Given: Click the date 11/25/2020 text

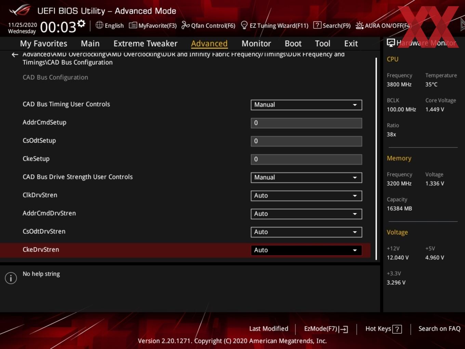Looking at the screenshot, I should [x=23, y=25].
